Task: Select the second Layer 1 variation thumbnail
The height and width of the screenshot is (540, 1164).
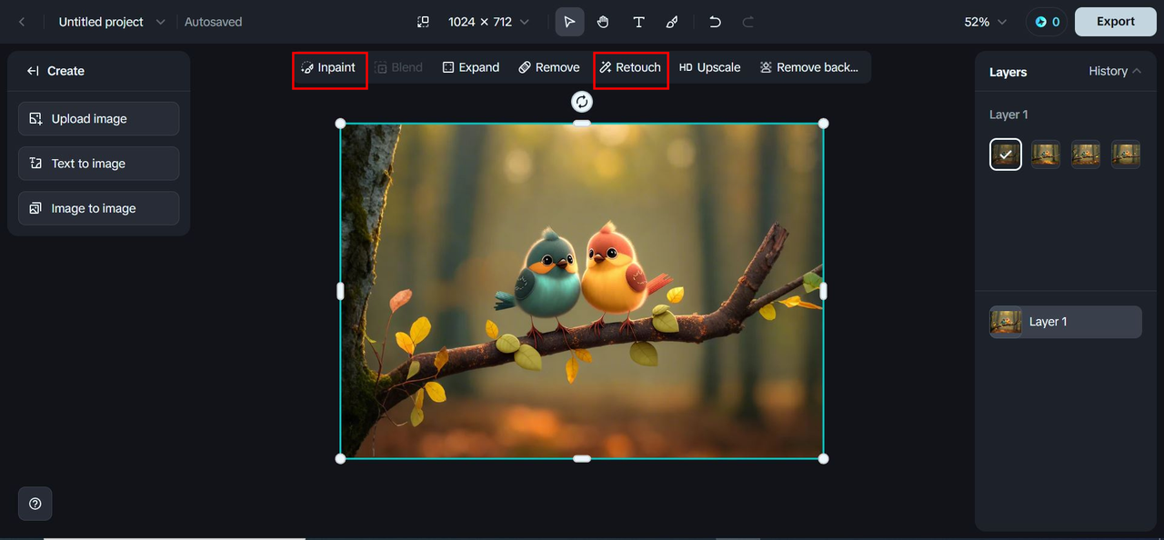Action: coord(1046,155)
